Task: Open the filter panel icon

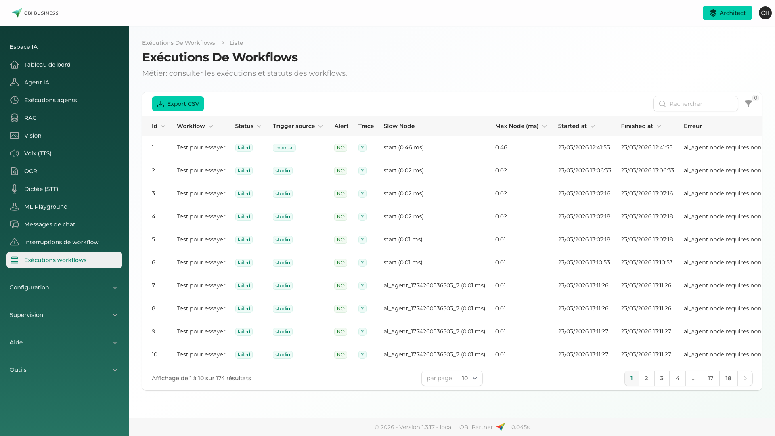Action: (x=749, y=104)
